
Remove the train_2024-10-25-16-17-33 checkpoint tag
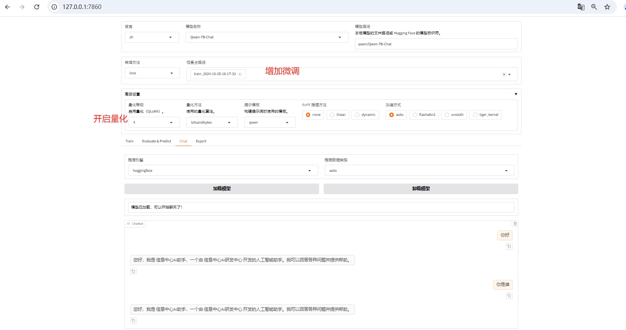(x=240, y=74)
